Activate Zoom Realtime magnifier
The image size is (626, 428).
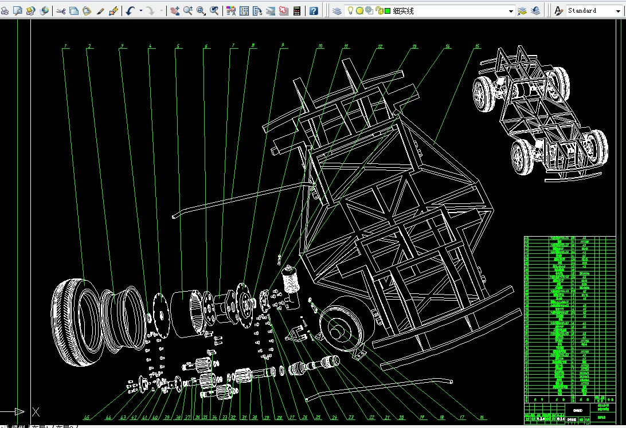pyautogui.click(x=188, y=11)
